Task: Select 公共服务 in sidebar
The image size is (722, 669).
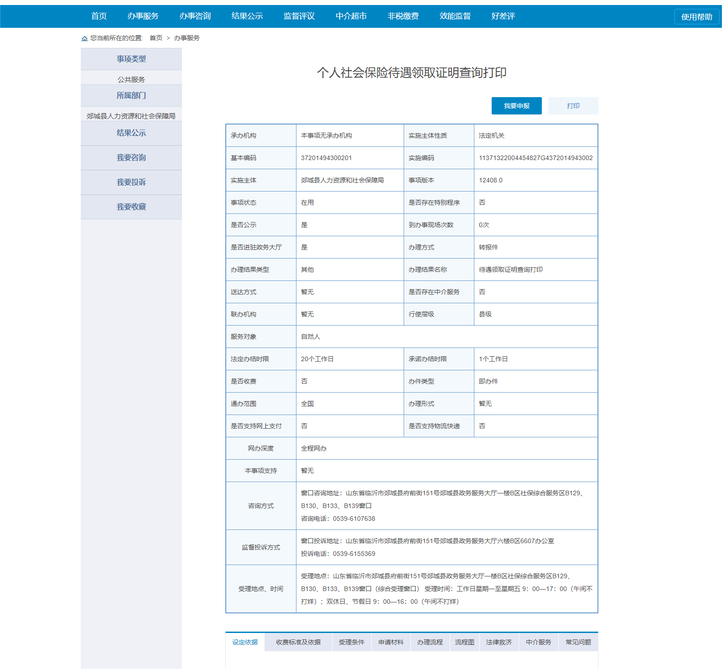Action: pyautogui.click(x=131, y=79)
